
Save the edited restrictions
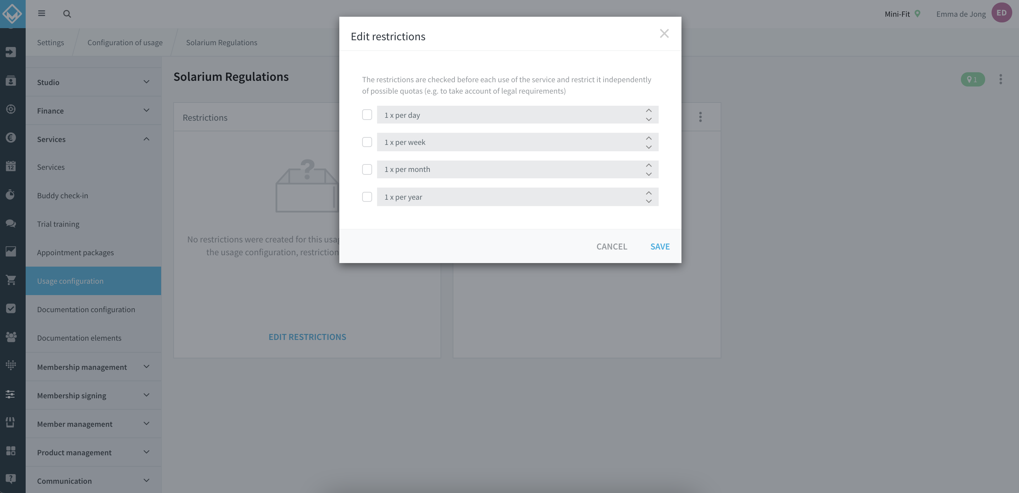660,246
